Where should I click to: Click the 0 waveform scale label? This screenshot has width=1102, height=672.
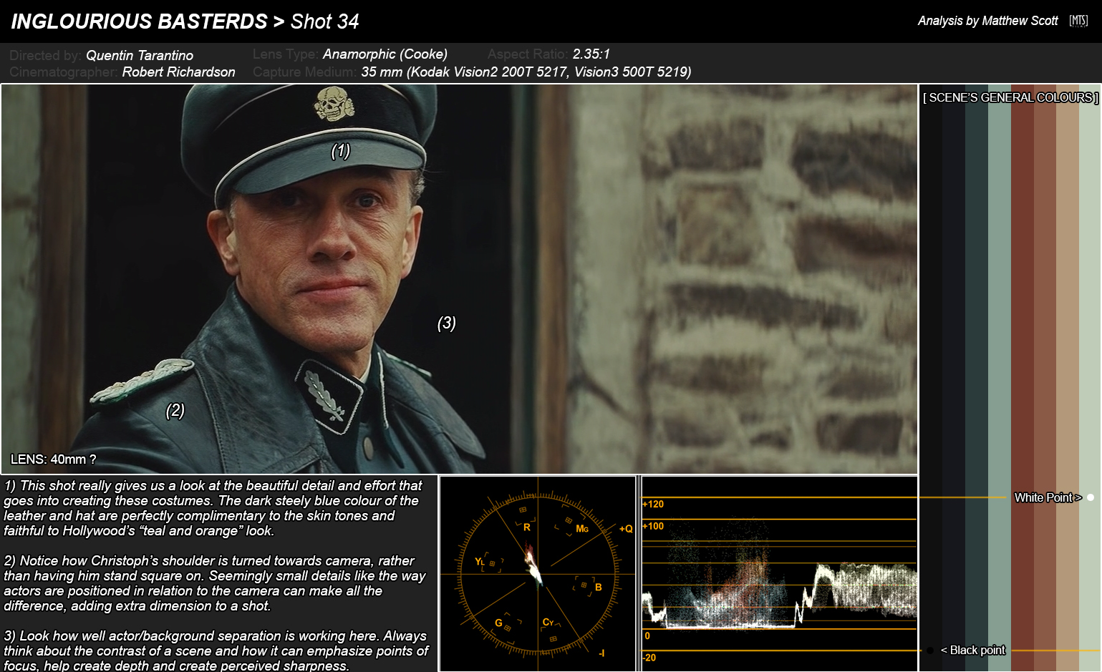point(647,636)
